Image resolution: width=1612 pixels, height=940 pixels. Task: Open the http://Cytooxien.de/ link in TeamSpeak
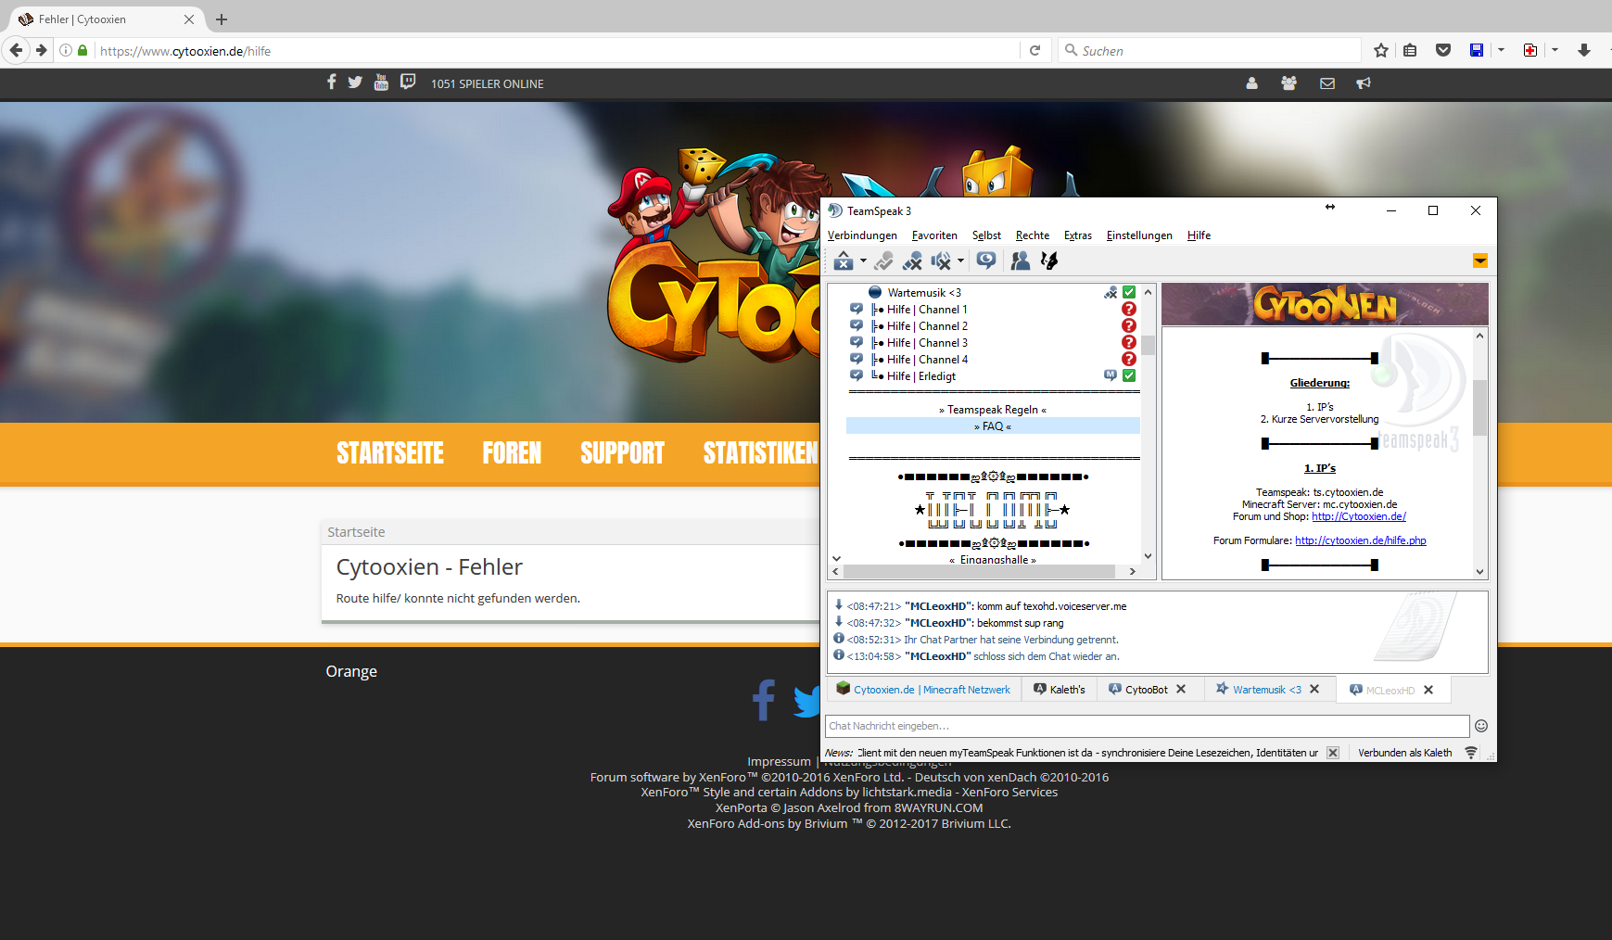[1359, 516]
